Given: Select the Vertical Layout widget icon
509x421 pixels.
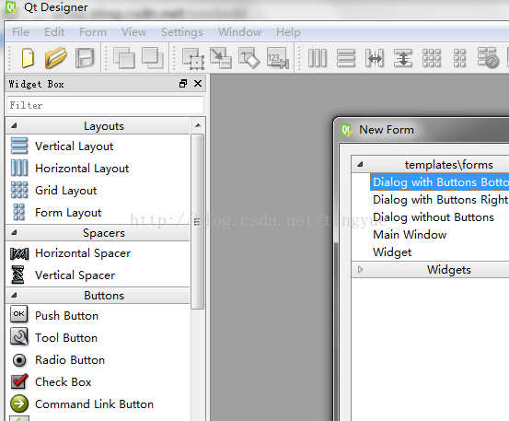Looking at the screenshot, I should [x=19, y=146].
